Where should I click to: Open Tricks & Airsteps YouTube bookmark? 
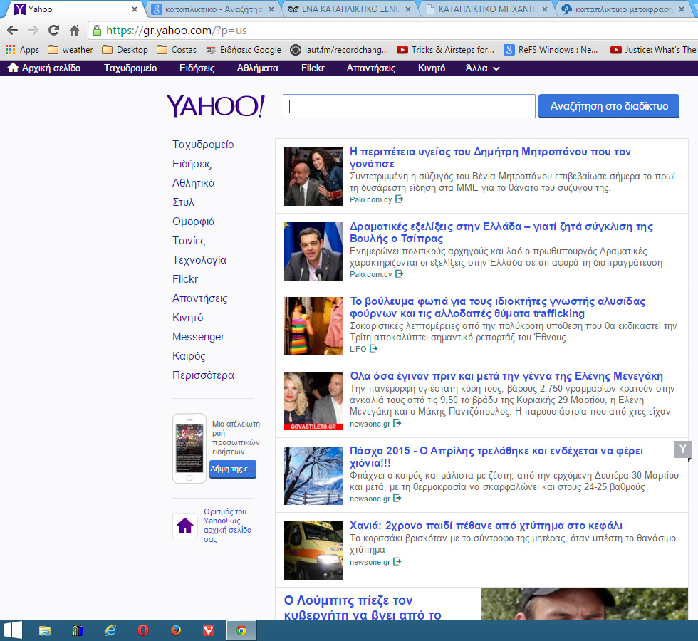446,49
